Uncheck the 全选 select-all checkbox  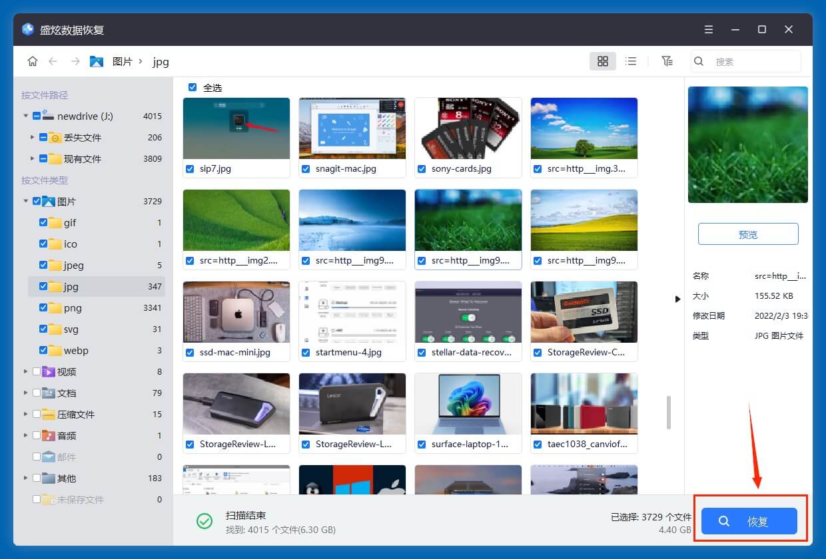click(193, 87)
